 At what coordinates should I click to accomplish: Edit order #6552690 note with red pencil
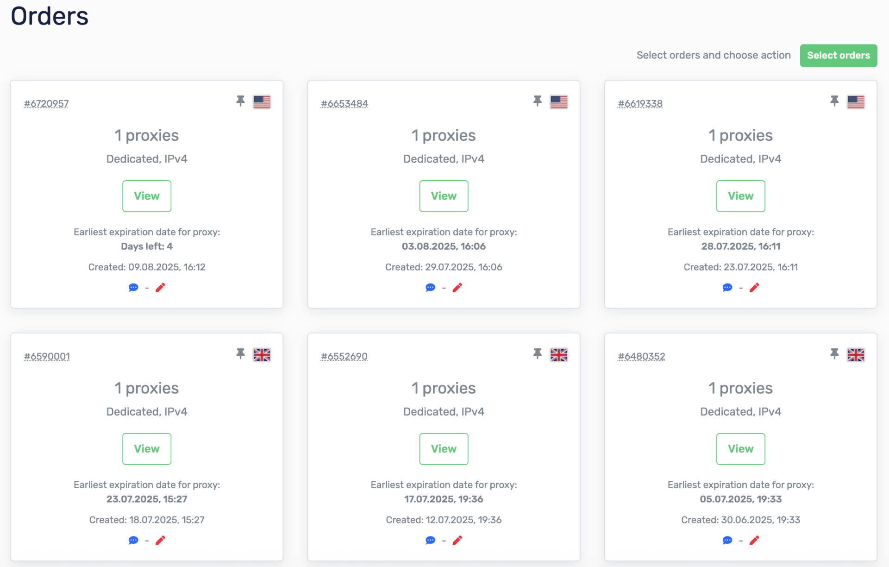pos(457,540)
